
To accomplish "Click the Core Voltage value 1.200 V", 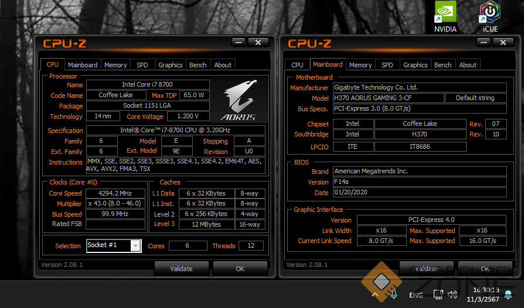I will pos(188,116).
